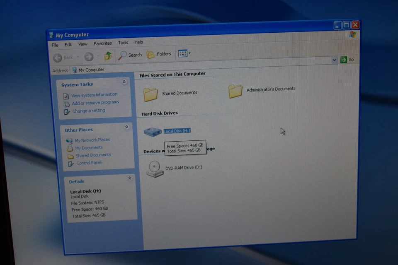Open Add or remove programs
This screenshot has width=398, height=265.
point(95,102)
